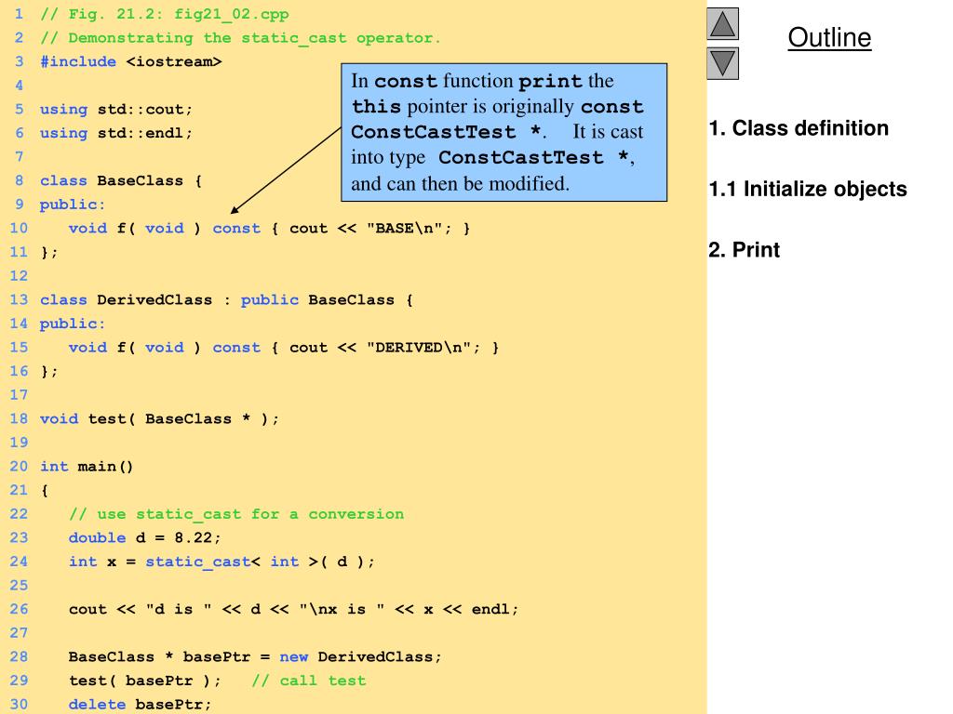Select the '2. Print' outline item

click(x=744, y=249)
